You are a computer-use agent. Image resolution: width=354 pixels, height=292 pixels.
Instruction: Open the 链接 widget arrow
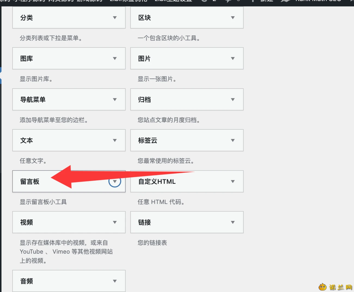coord(233,222)
